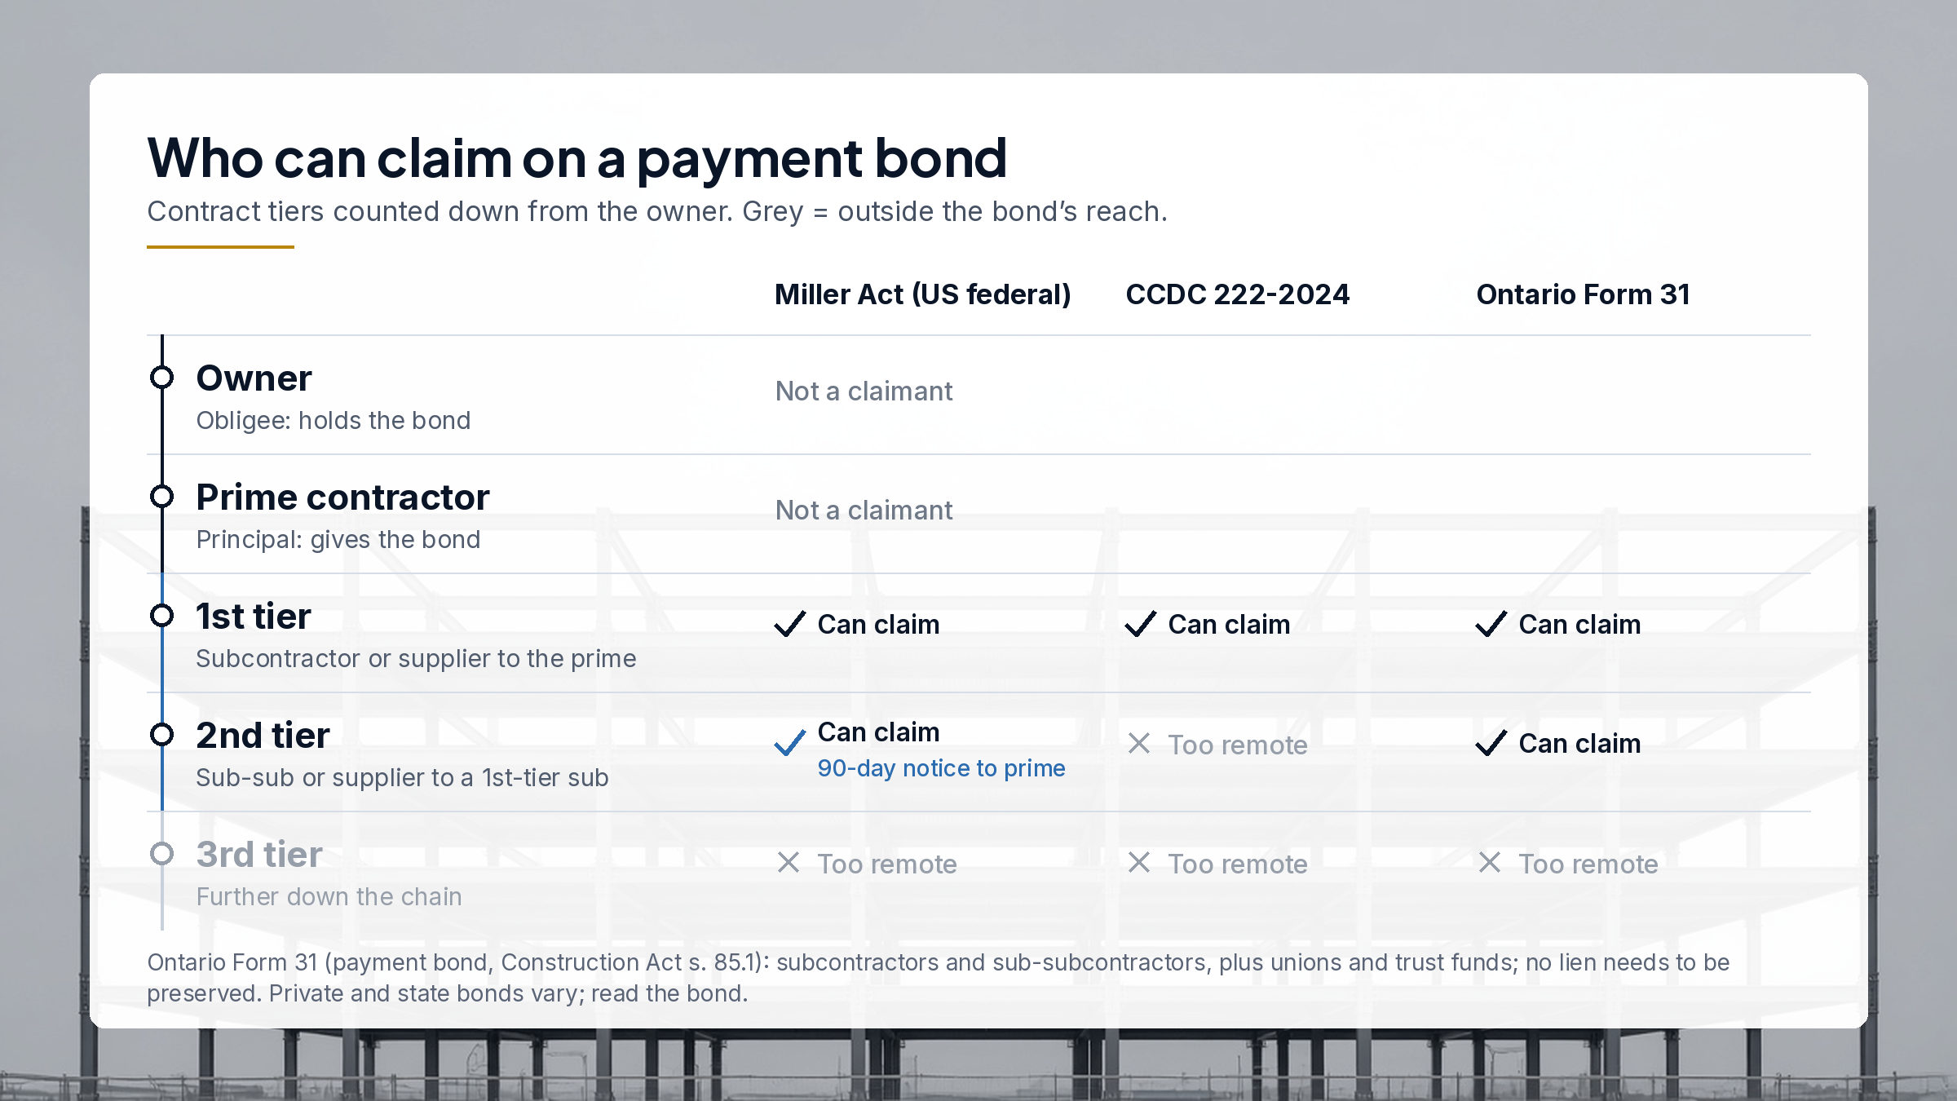This screenshot has height=1101, width=1957.
Task: Click the blue checkmark for Miller Act 2nd tier
Action: [790, 744]
